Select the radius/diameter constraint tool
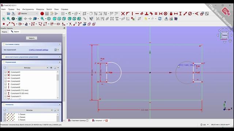This screenshot has width=234, height=131. click(190, 14)
